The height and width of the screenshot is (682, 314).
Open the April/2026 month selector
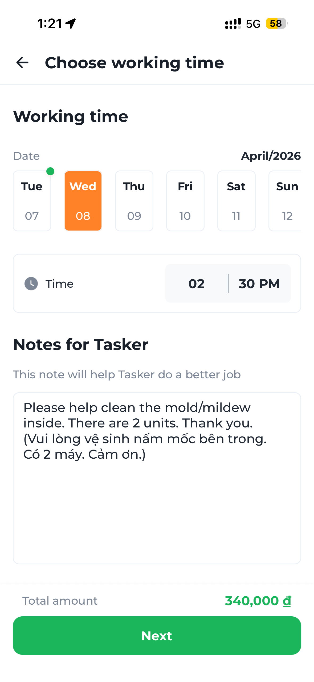(271, 156)
